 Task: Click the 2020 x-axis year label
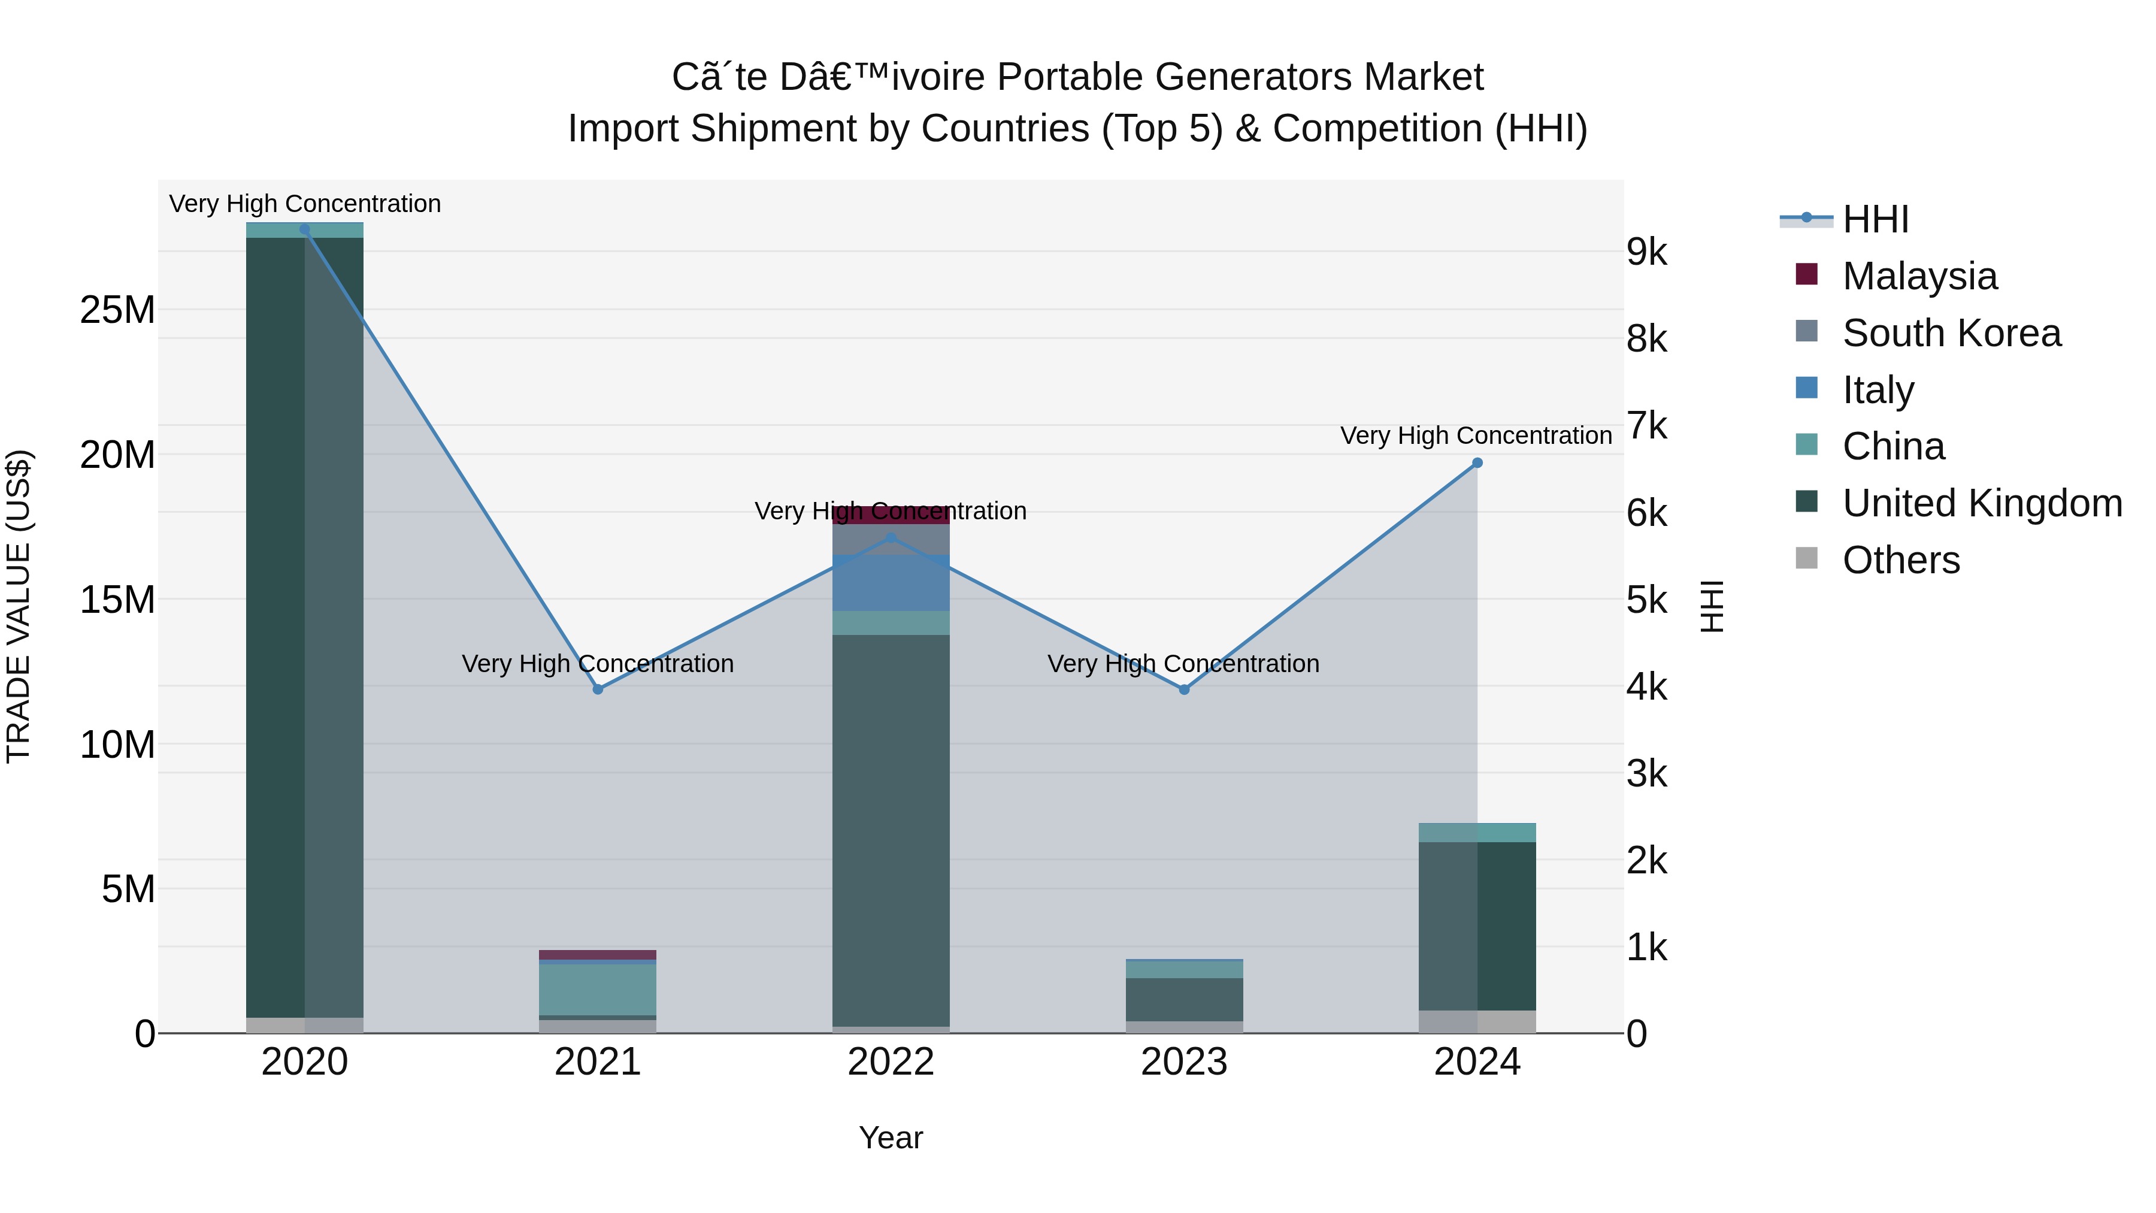(x=305, y=1061)
